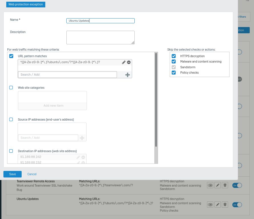Viewport: 254px width, 219px height.
Task: Click the Description text area
Action: point(101,38)
